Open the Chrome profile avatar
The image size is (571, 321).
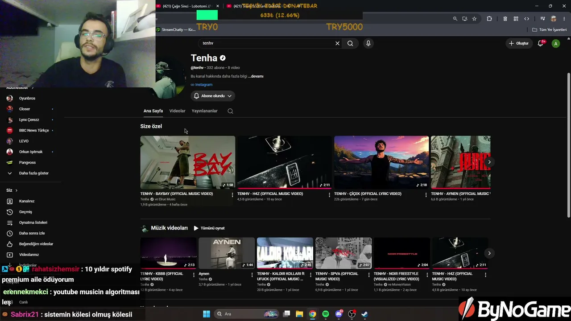click(x=553, y=19)
